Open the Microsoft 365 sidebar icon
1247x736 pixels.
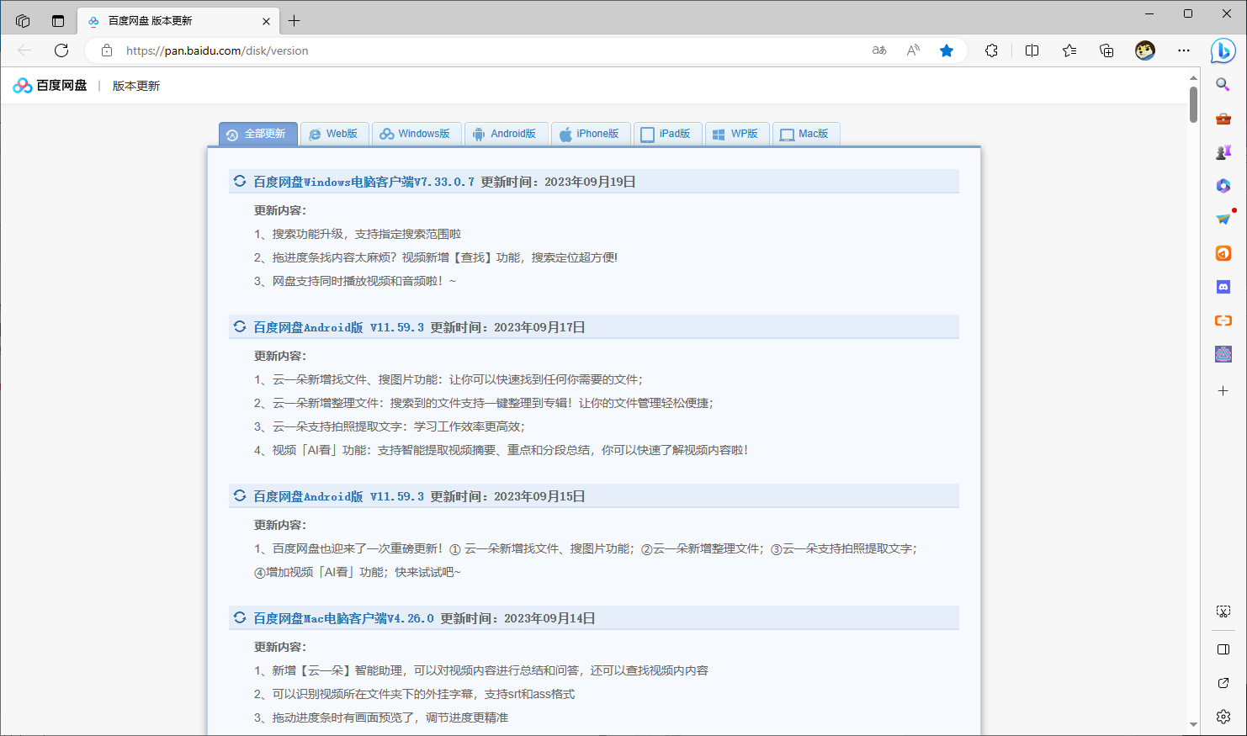pos(1223,186)
